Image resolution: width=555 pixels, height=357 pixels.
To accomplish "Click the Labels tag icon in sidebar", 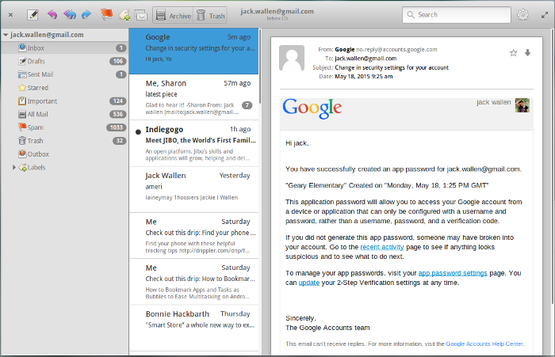I will click(23, 167).
